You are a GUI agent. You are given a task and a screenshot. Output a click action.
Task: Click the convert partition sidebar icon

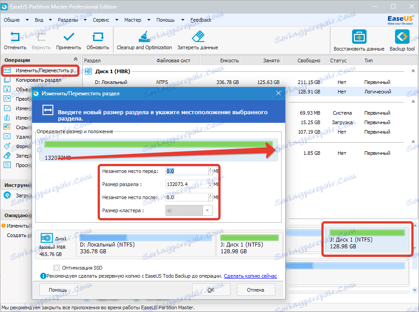7,99
